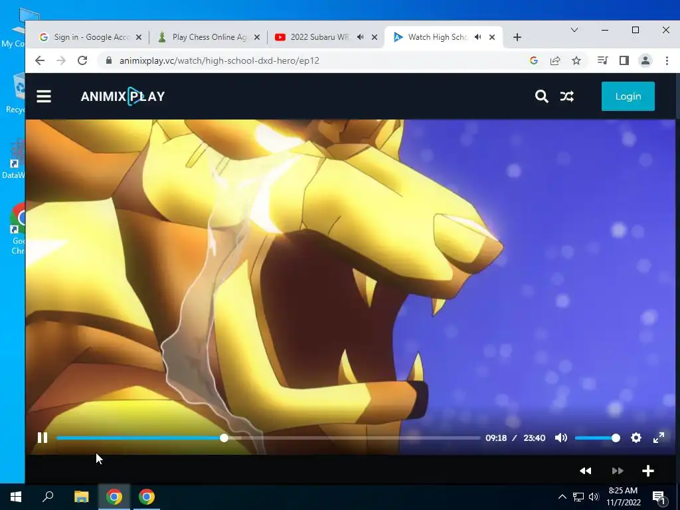Screen dimensions: 680x510
Task: Mute audio on the Subaru YouTube tab
Action: (x=361, y=37)
